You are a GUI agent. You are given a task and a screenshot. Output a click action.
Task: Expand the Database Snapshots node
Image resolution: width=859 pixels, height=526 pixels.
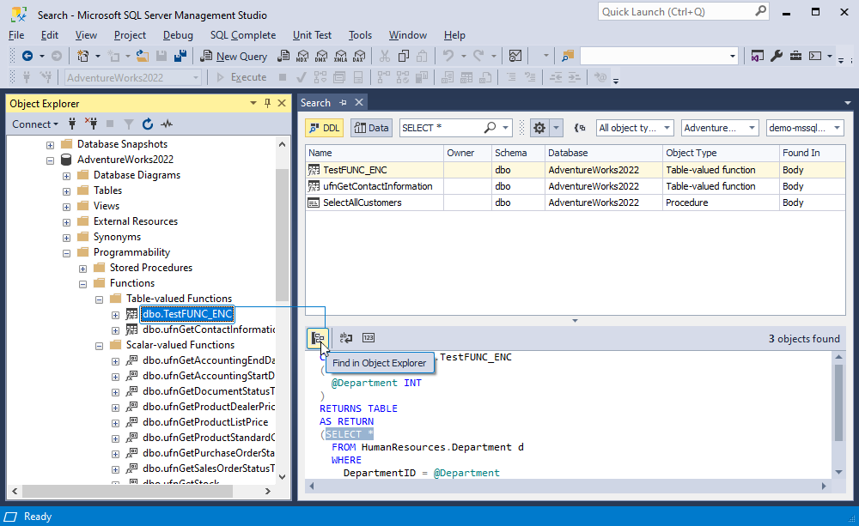coord(51,145)
